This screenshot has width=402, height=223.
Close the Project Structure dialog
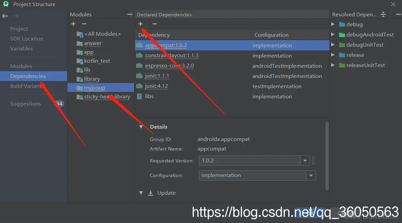point(393,4)
